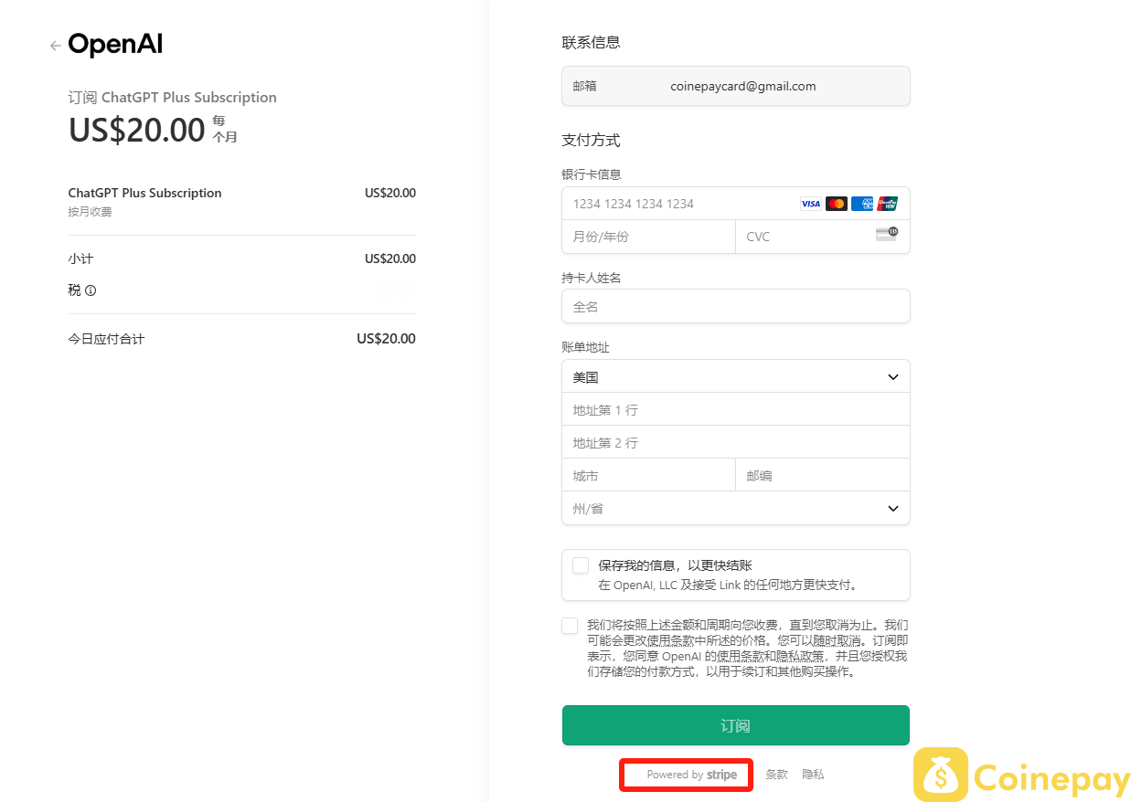1131x802 pixels.
Task: Click the OpenAI logo
Action: [115, 45]
